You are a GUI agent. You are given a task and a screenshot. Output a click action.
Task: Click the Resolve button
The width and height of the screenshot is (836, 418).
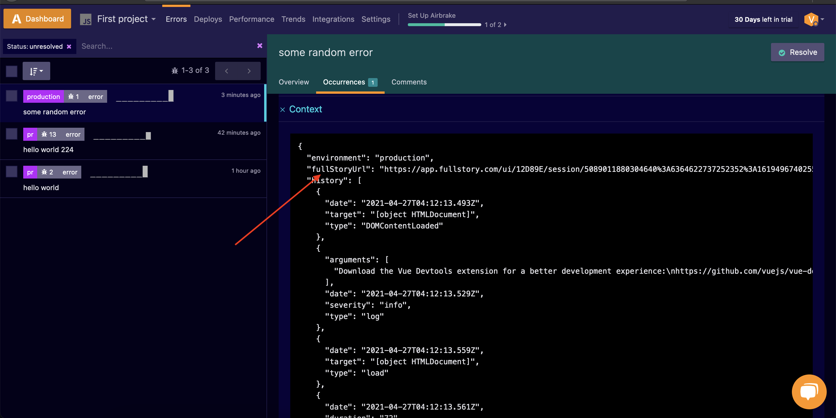797,52
